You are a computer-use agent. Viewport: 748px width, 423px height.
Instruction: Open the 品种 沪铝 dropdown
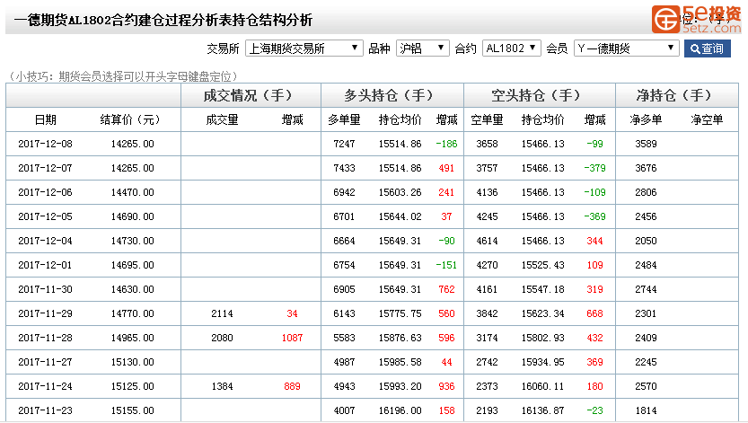point(422,48)
